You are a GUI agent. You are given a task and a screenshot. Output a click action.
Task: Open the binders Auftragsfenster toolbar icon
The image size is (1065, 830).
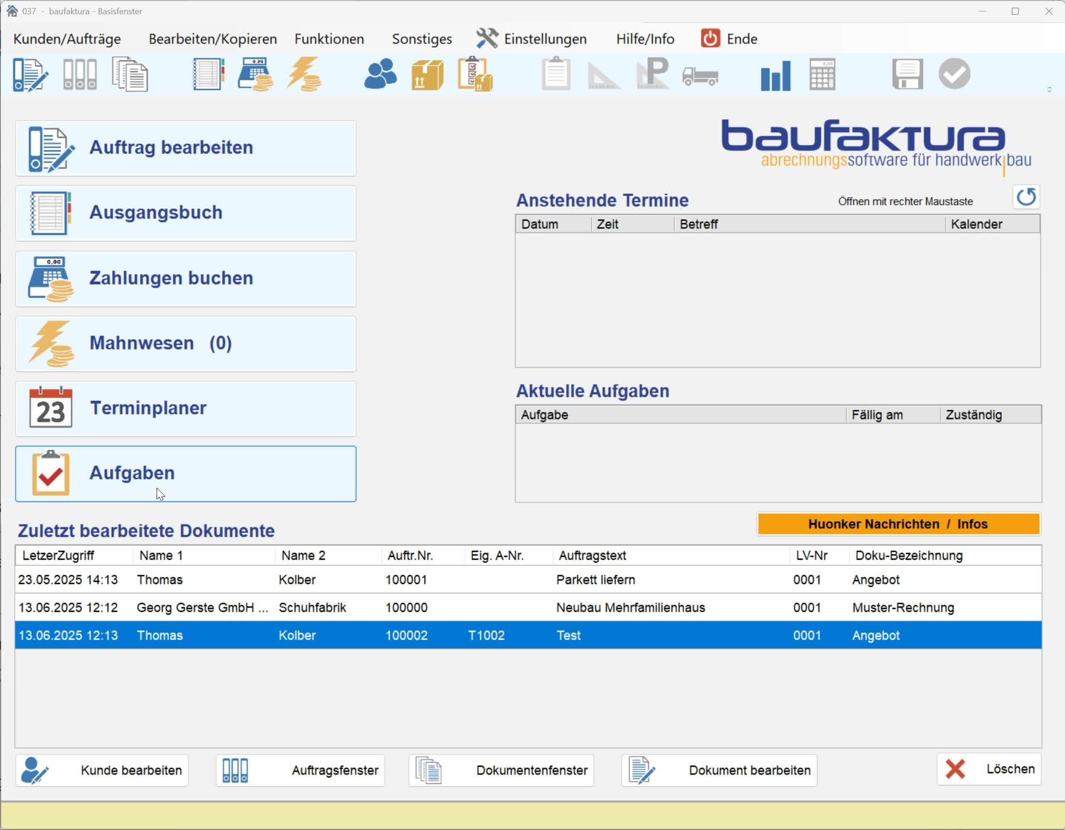tap(80, 74)
